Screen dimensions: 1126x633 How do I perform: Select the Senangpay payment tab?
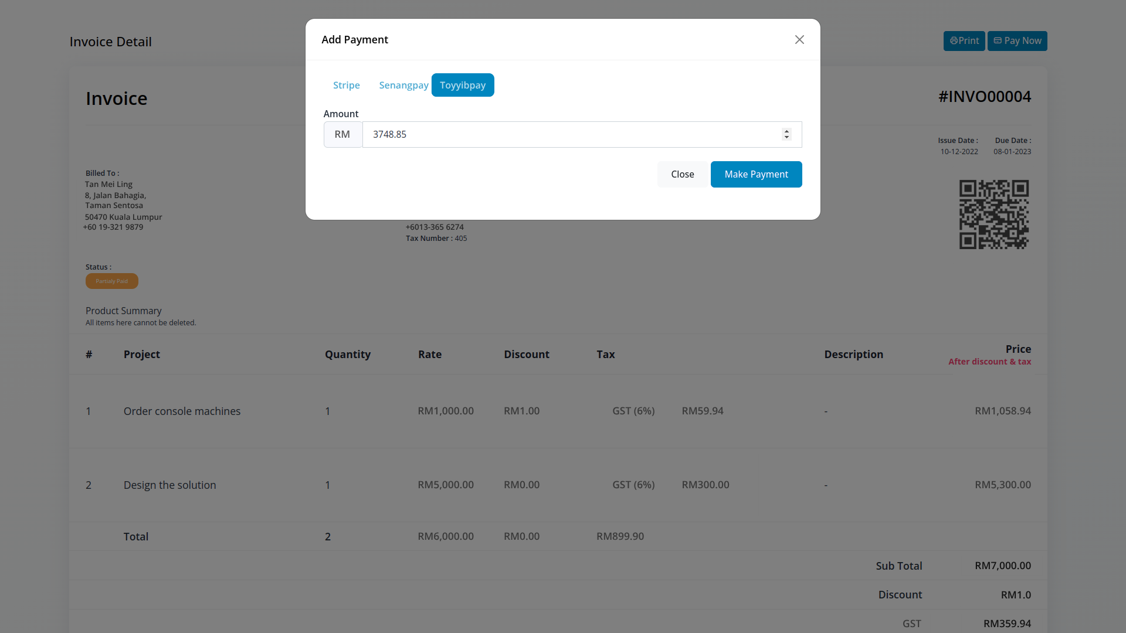[x=403, y=85]
